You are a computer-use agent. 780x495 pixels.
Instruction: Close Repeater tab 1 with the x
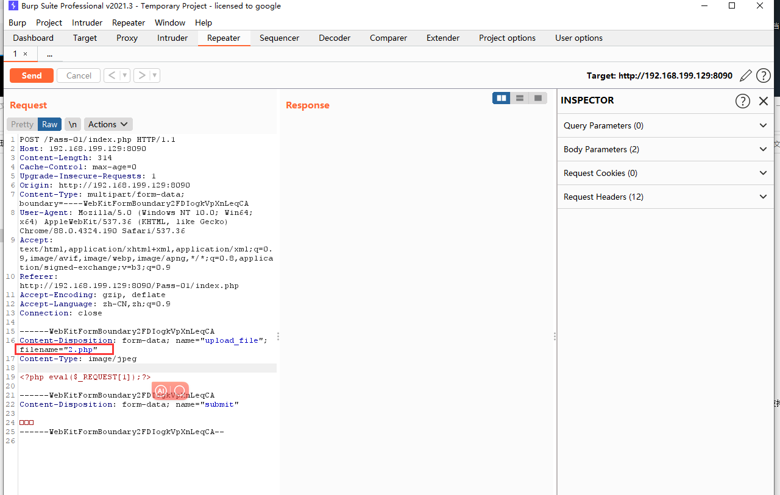[25, 54]
